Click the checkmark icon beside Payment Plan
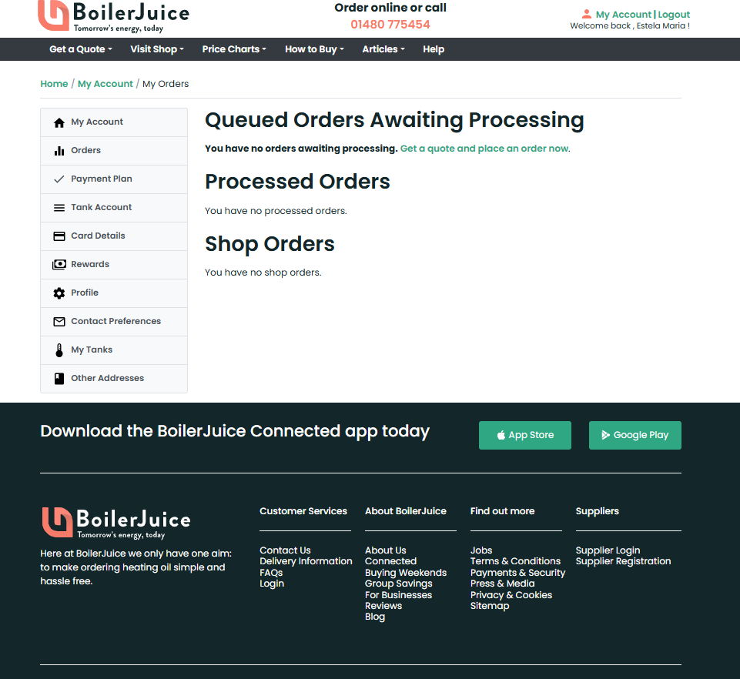The height and width of the screenshot is (679, 740). click(59, 179)
